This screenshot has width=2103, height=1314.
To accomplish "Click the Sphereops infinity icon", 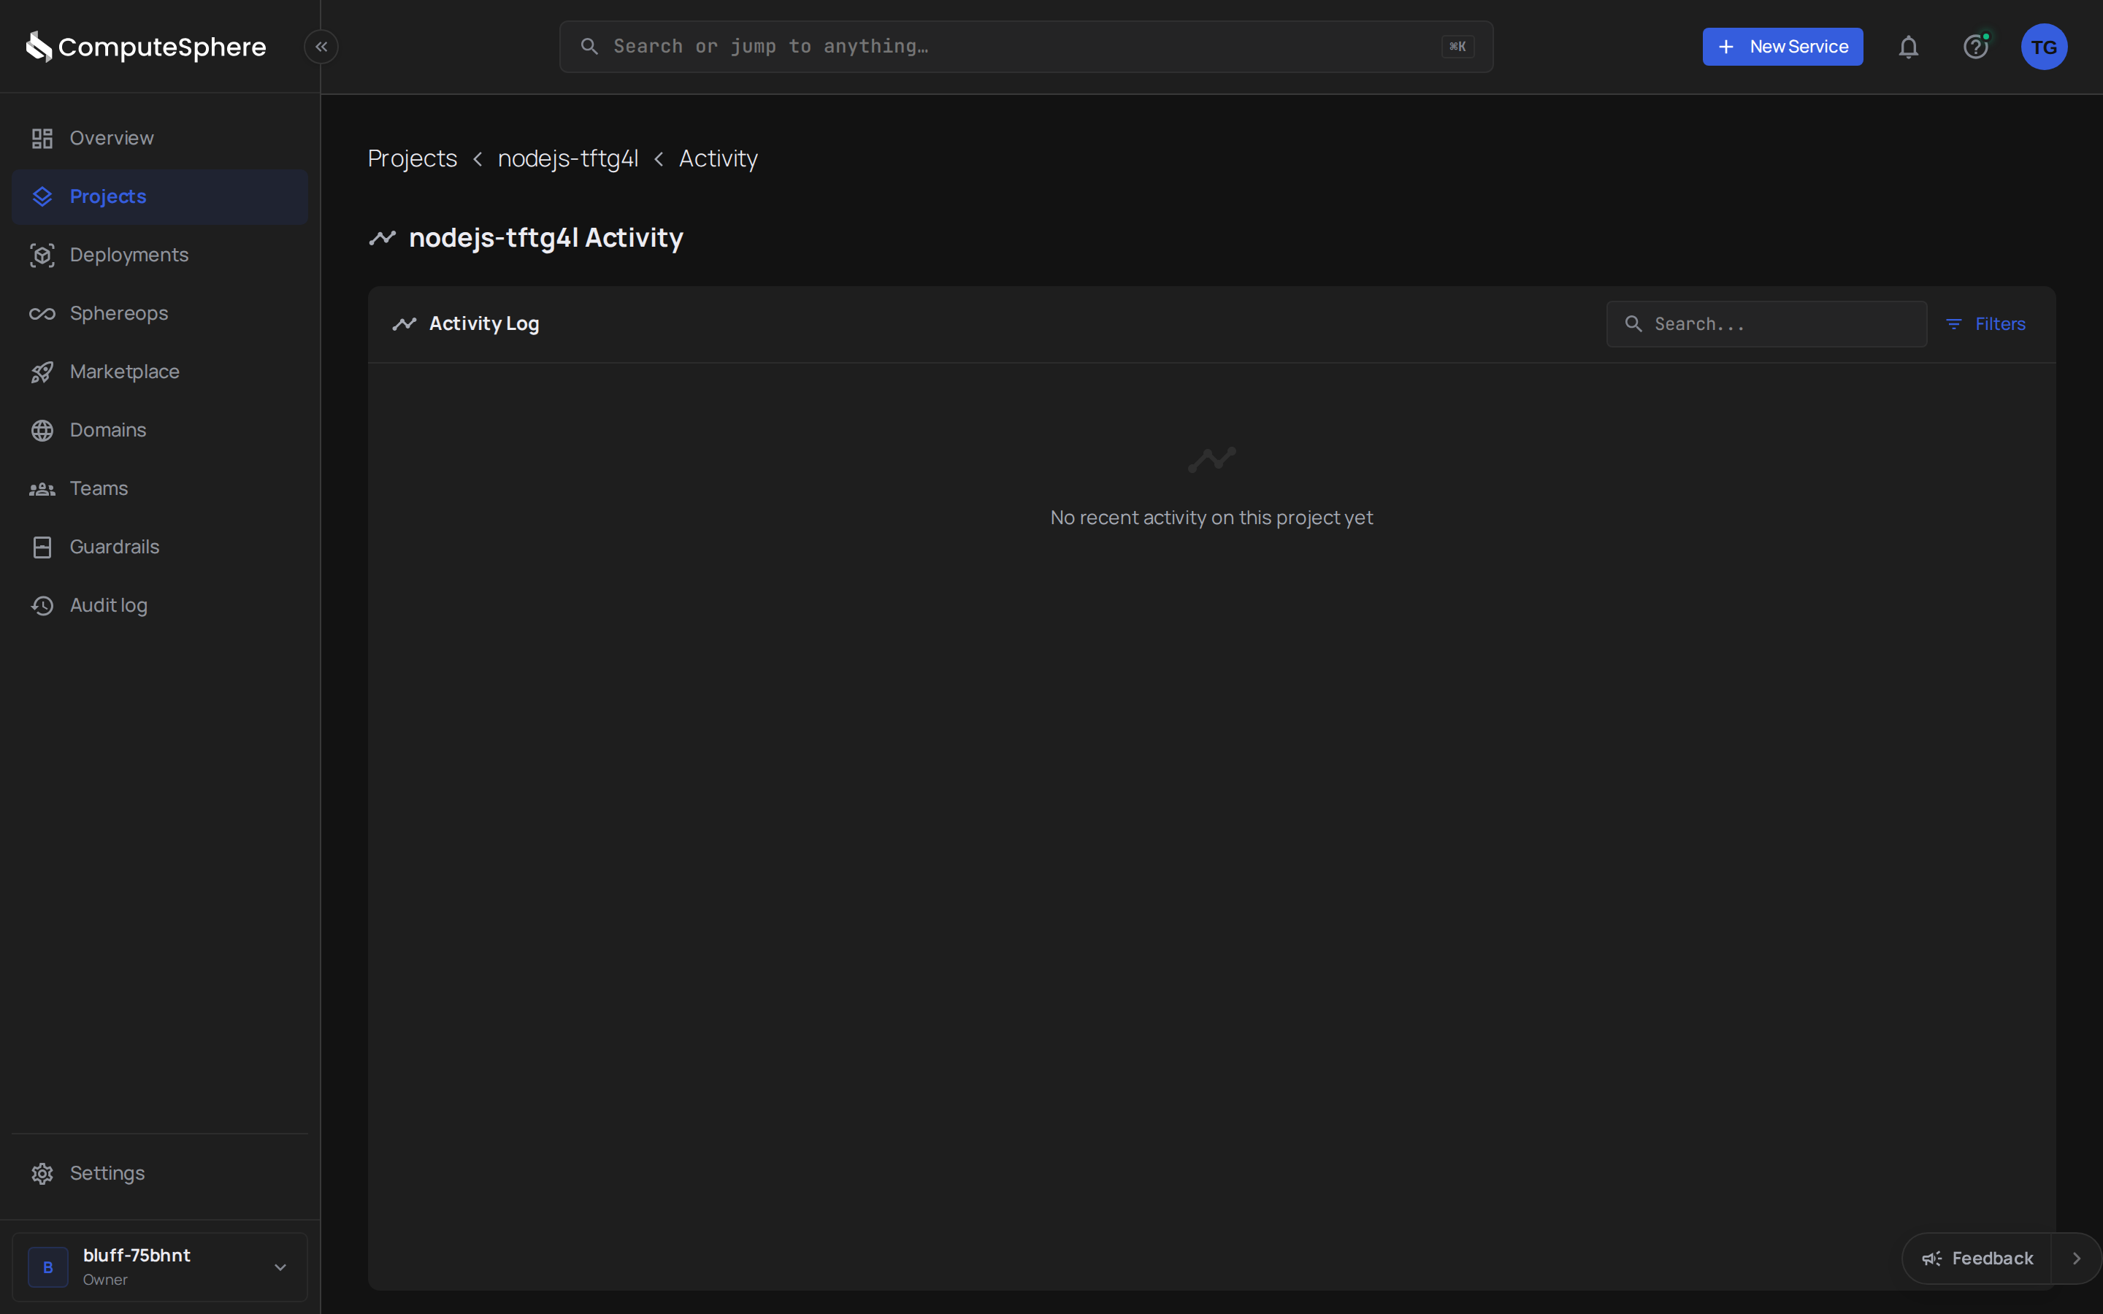I will click(x=42, y=314).
